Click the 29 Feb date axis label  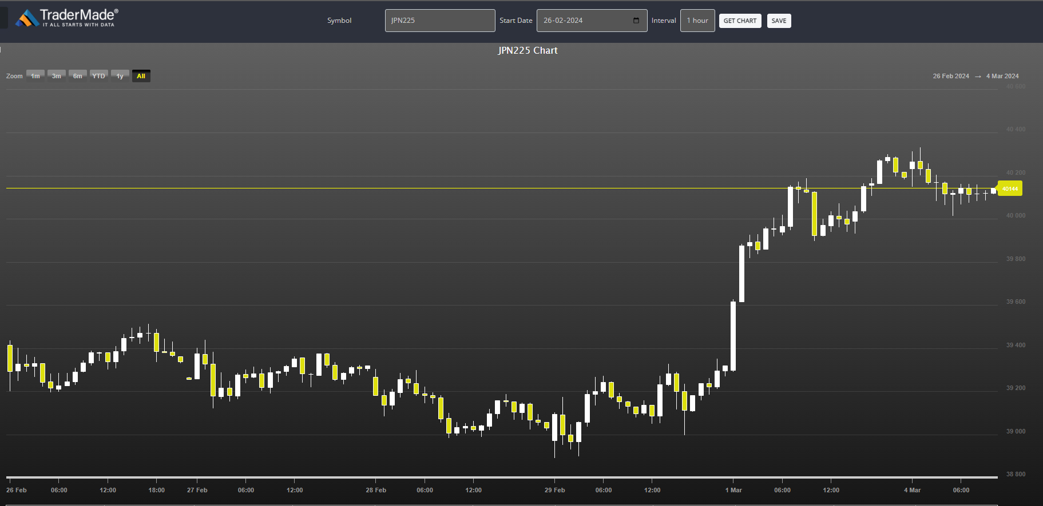(x=555, y=490)
